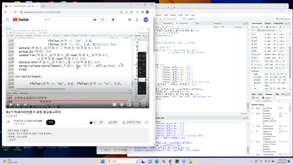Viewport: 293px width, 165px height.
Task: Reload the Chrome page
Action: (15, 12)
